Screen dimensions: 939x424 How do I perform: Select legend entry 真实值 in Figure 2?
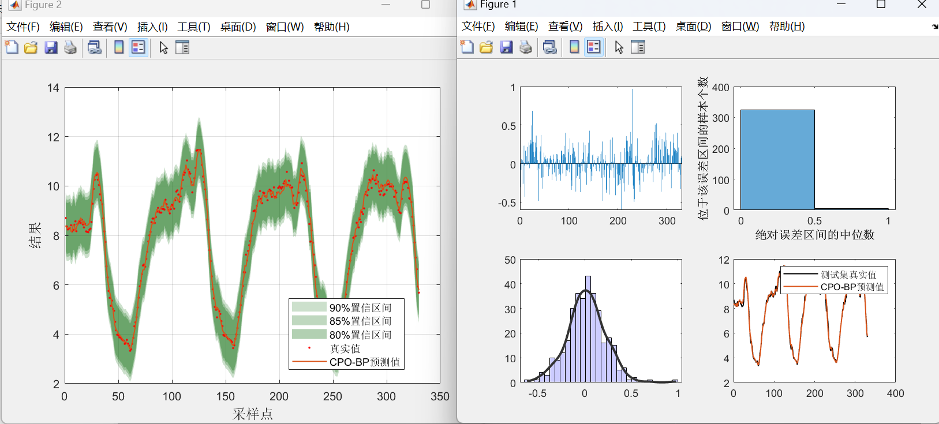[x=345, y=348]
